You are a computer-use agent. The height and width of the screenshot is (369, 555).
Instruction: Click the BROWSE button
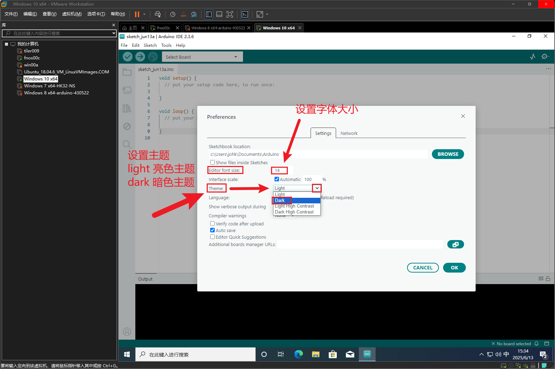tap(448, 154)
